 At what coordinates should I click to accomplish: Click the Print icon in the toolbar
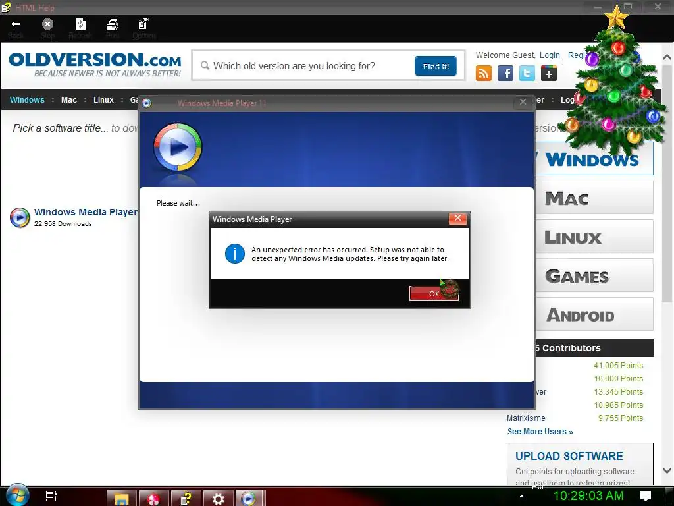(x=113, y=24)
